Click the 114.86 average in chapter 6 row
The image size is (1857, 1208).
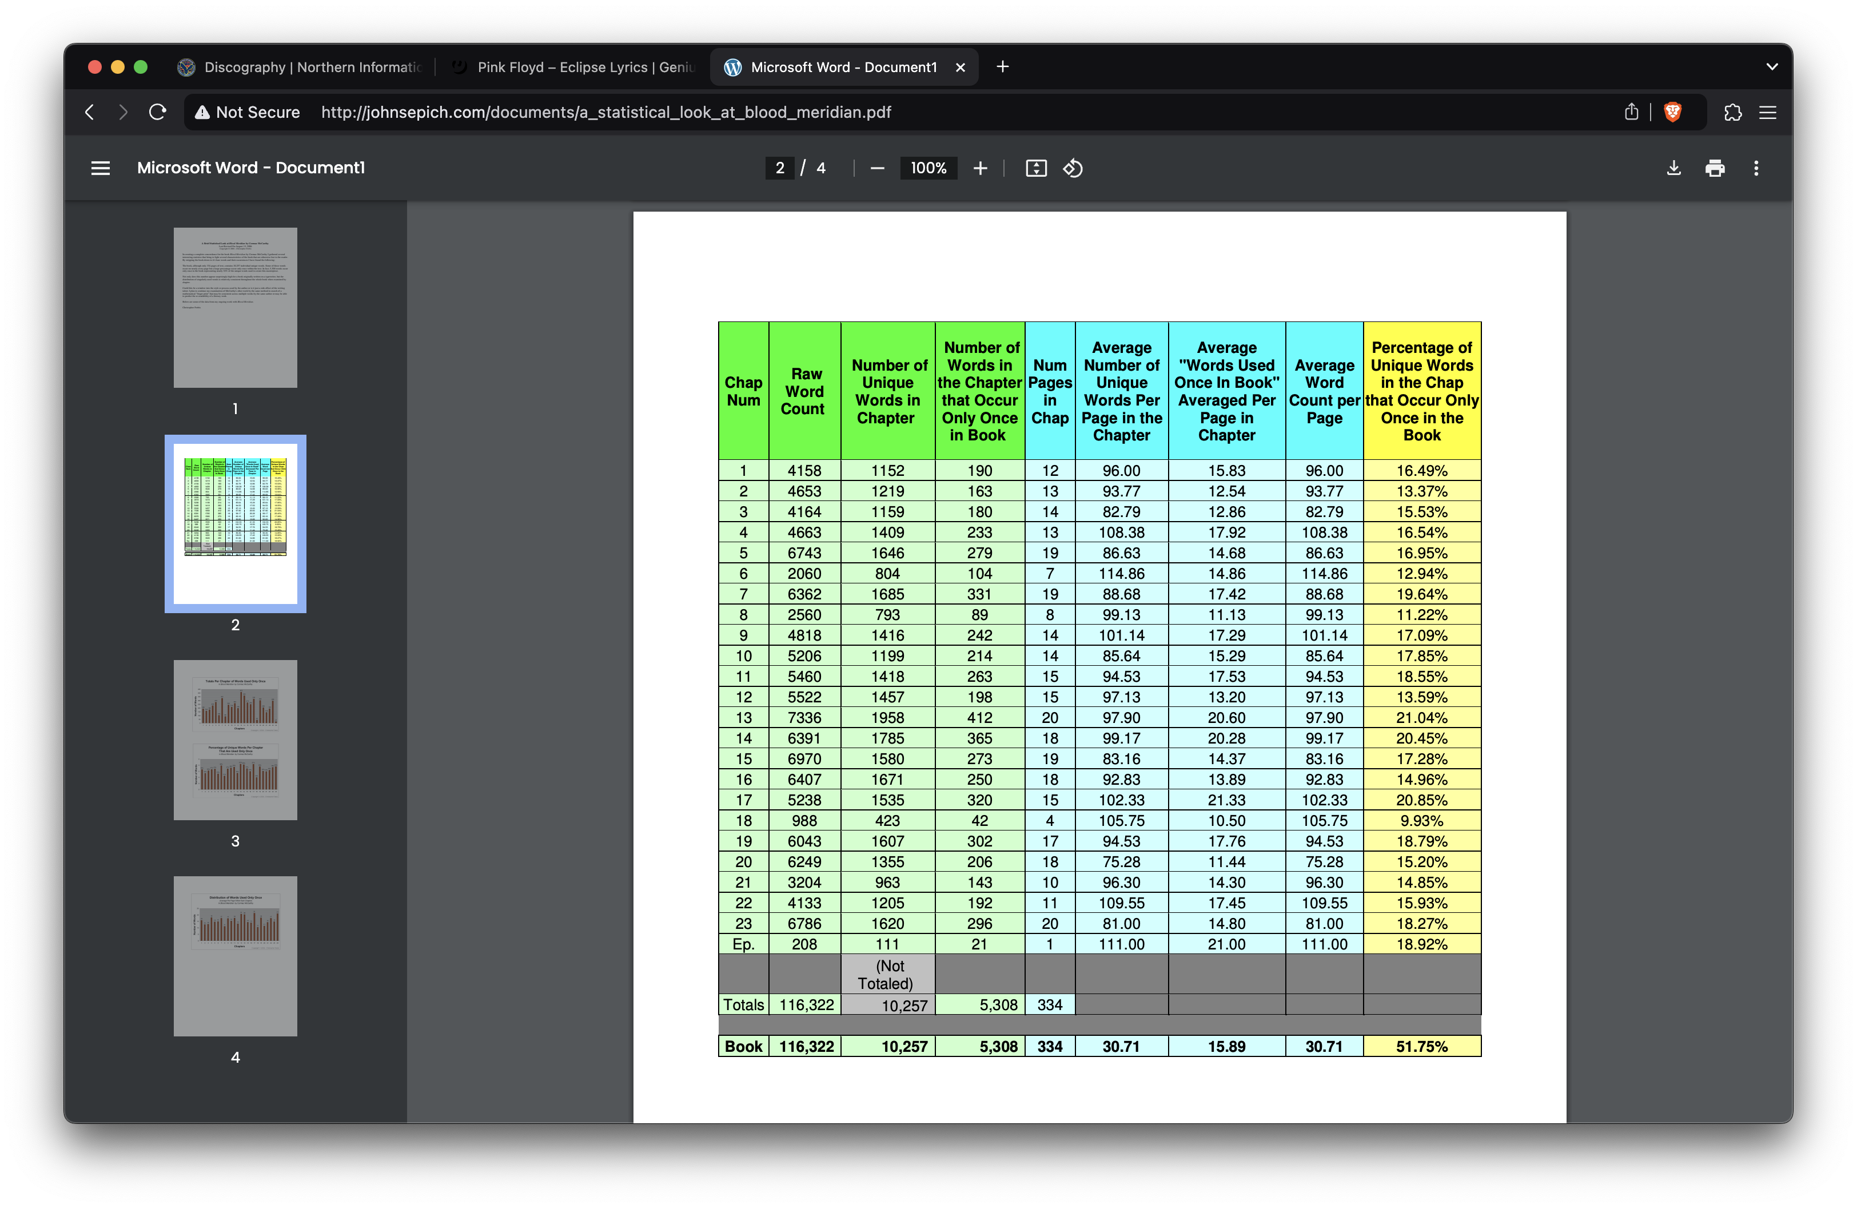pos(1121,574)
